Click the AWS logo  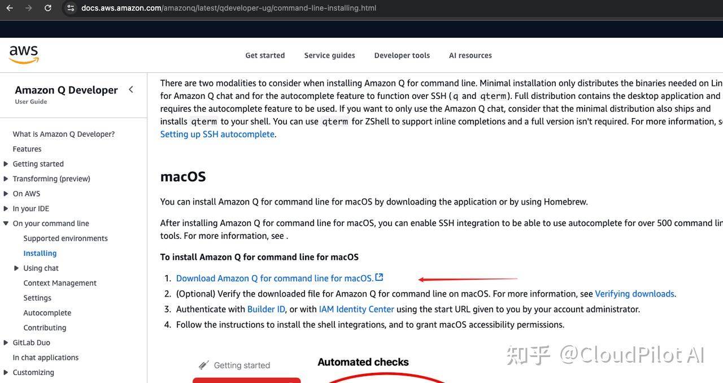point(23,54)
